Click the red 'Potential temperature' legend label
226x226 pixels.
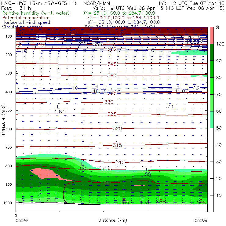(x=26, y=18)
